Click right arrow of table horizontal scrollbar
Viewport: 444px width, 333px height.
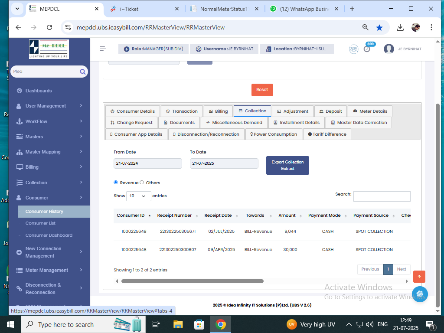coord(407,281)
